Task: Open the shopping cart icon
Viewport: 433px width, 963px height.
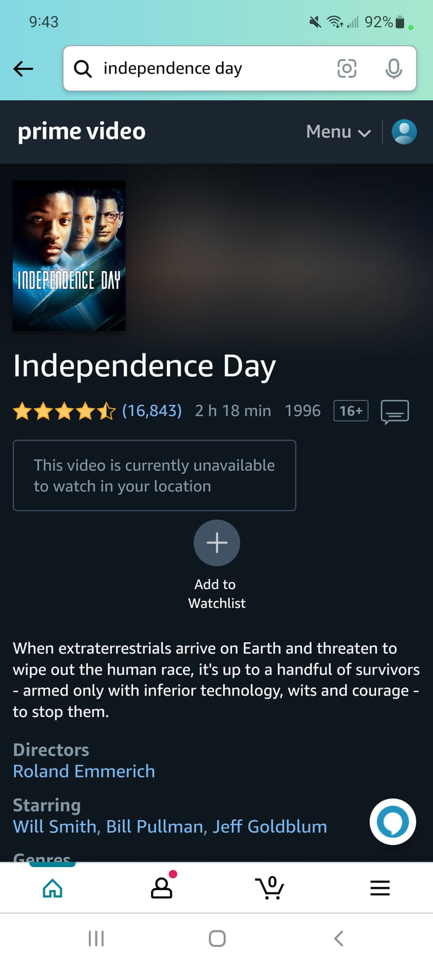Action: pos(270,887)
